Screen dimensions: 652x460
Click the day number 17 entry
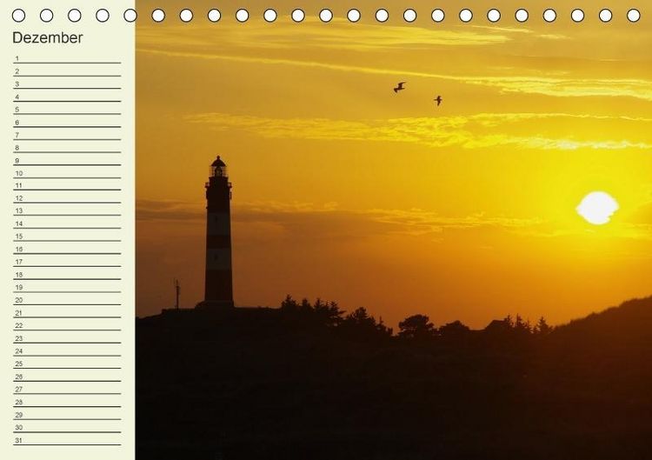click(67, 262)
